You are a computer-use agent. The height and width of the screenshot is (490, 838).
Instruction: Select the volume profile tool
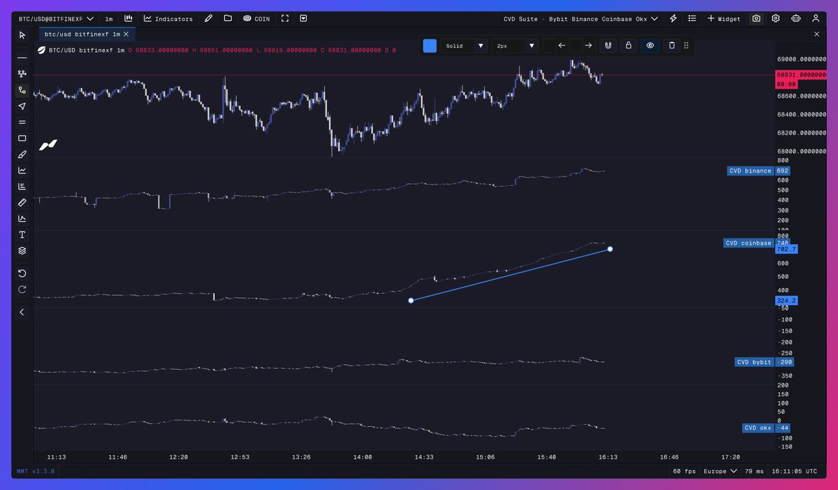(x=22, y=187)
